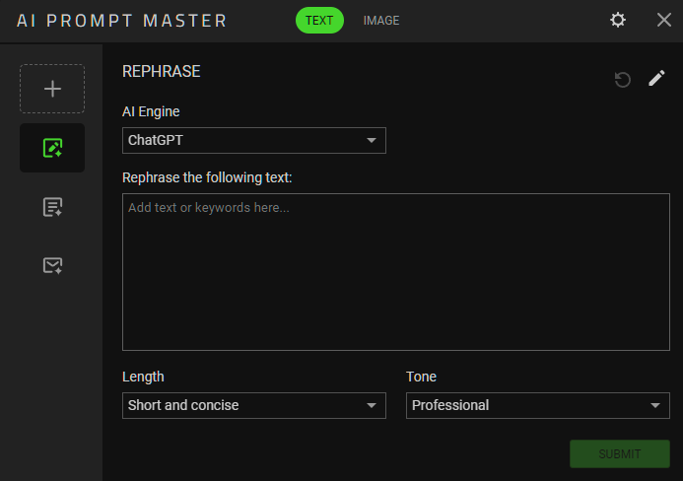Open the Compose email prompt sidebar icon
The image size is (683, 481).
pos(52,265)
